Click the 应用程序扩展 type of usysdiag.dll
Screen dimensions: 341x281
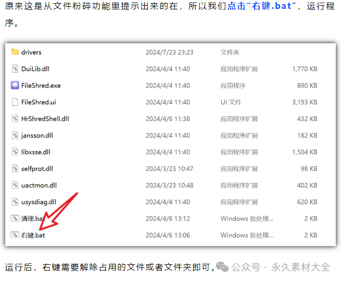[239, 202]
